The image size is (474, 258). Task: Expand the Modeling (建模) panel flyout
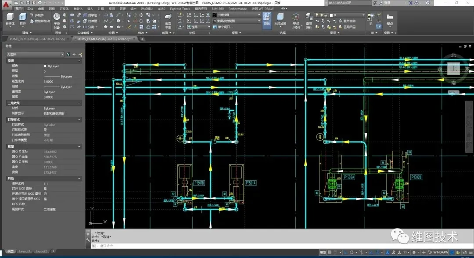coord(27,33)
